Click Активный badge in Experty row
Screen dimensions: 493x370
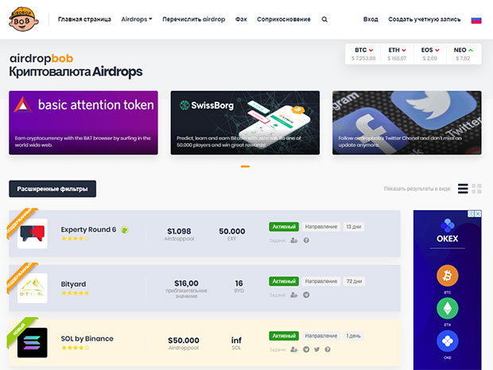pyautogui.click(x=284, y=227)
